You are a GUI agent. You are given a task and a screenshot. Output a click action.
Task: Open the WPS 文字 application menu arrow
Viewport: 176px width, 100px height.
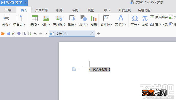click(26, 2)
